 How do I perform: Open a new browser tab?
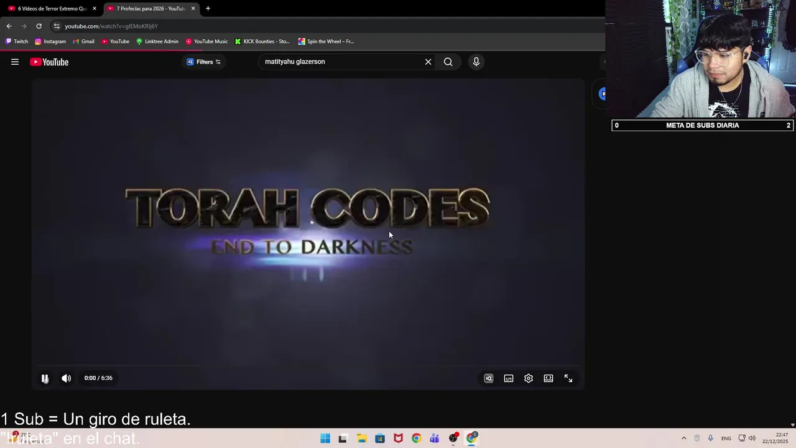tap(208, 9)
